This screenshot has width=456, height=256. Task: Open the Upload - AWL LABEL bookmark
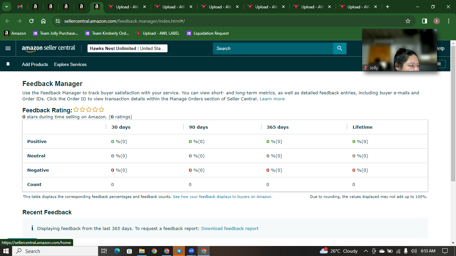pos(158,33)
